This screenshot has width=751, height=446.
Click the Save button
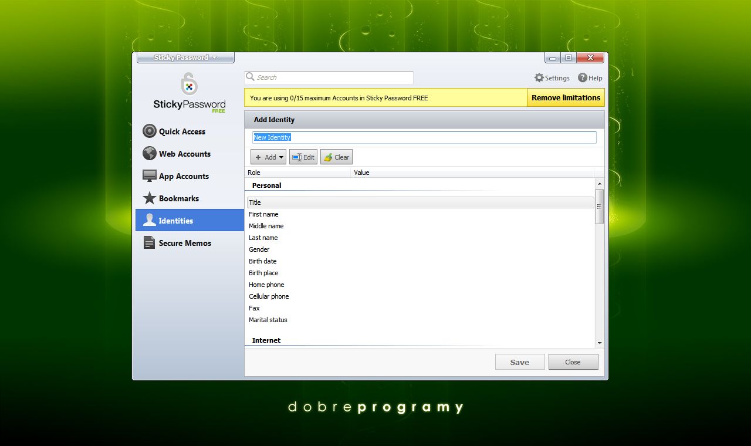tap(520, 362)
